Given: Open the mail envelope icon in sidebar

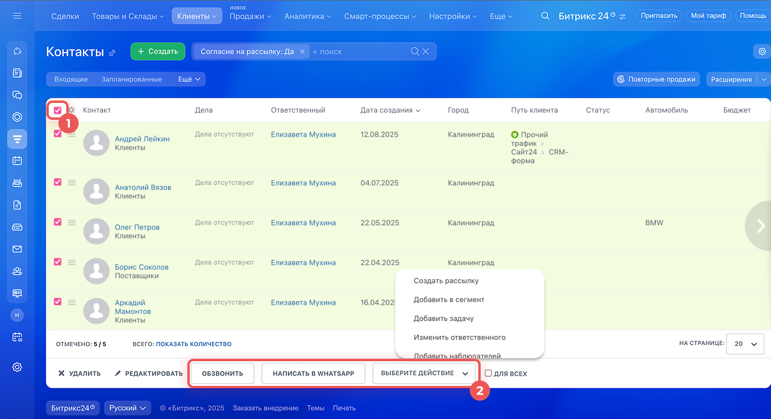Looking at the screenshot, I should (x=17, y=249).
